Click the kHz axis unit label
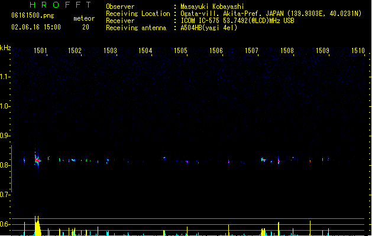This screenshot has height=236, width=372. tap(5, 48)
